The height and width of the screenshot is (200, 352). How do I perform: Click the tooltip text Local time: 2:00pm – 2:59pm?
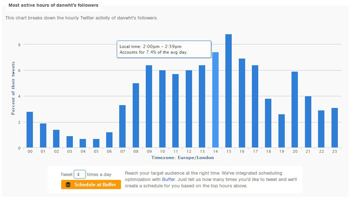(x=150, y=47)
